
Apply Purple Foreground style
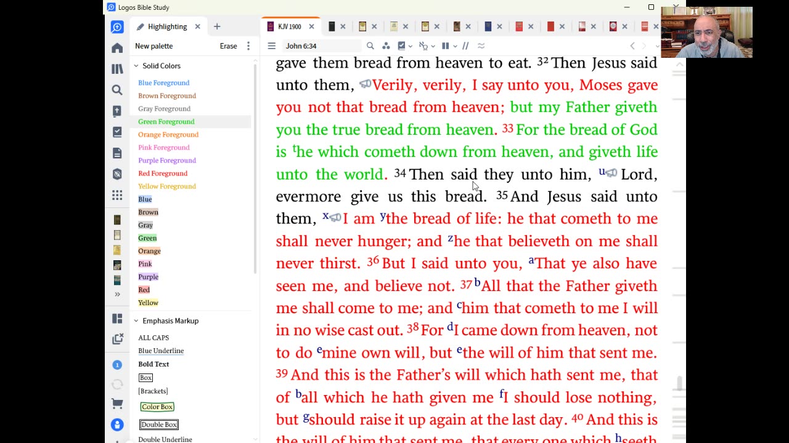tap(167, 160)
